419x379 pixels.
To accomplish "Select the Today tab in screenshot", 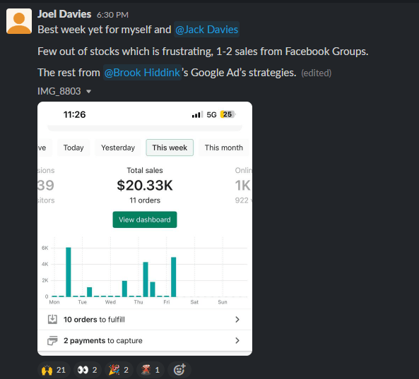I will pos(73,148).
